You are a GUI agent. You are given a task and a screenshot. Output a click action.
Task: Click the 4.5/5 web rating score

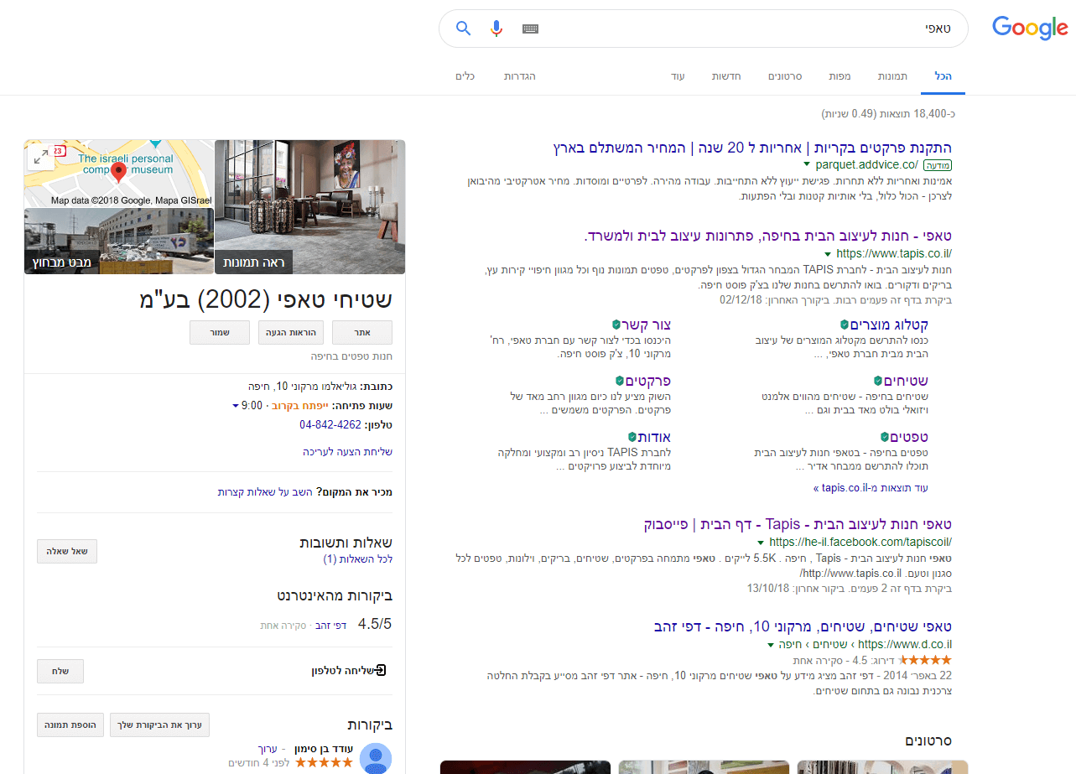[x=375, y=624]
